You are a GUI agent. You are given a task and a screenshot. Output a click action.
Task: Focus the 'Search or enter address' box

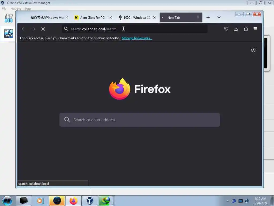click(140, 120)
